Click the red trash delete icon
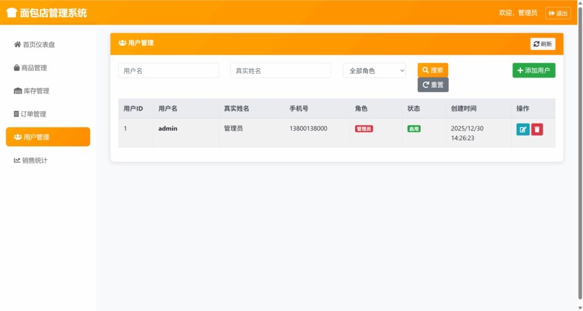Screen dimensions: 583x311 pyautogui.click(x=537, y=129)
